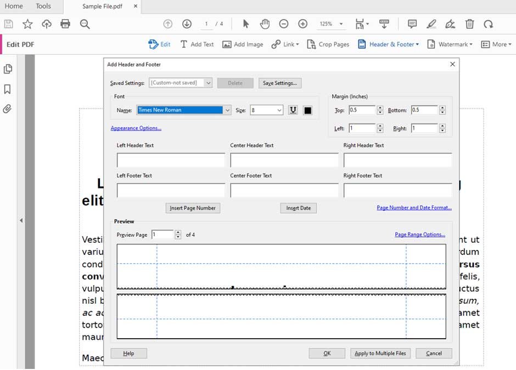Viewport: 516px width, 370px height.
Task: Click the Save file icon
Action: (9, 24)
